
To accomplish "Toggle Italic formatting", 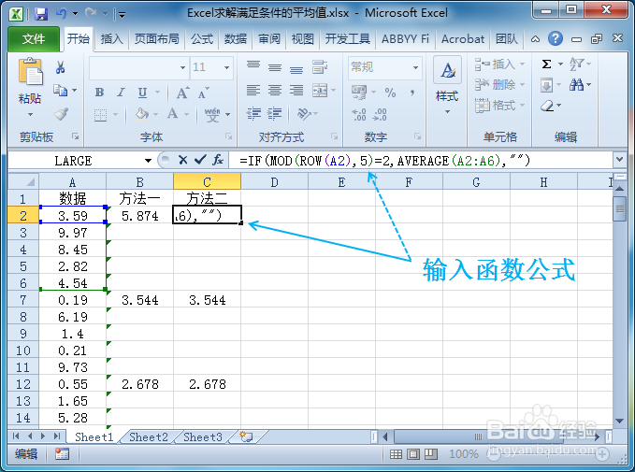I will coord(121,93).
